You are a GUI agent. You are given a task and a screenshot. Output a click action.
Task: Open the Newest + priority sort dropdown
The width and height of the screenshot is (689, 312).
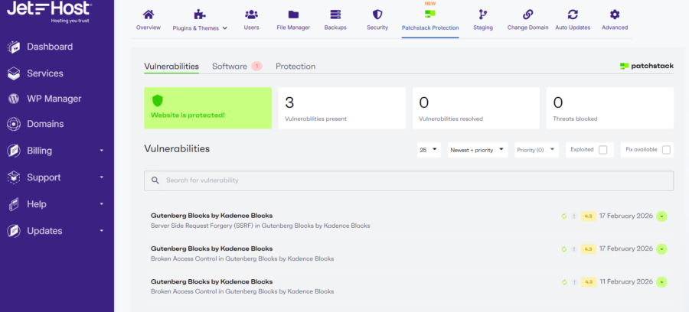(x=478, y=150)
